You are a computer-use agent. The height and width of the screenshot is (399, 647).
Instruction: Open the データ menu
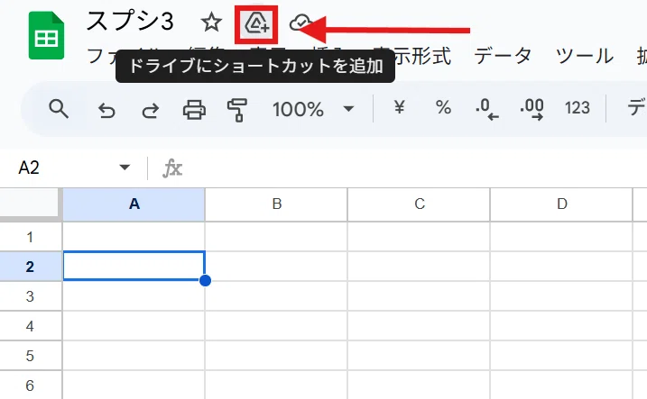click(503, 56)
